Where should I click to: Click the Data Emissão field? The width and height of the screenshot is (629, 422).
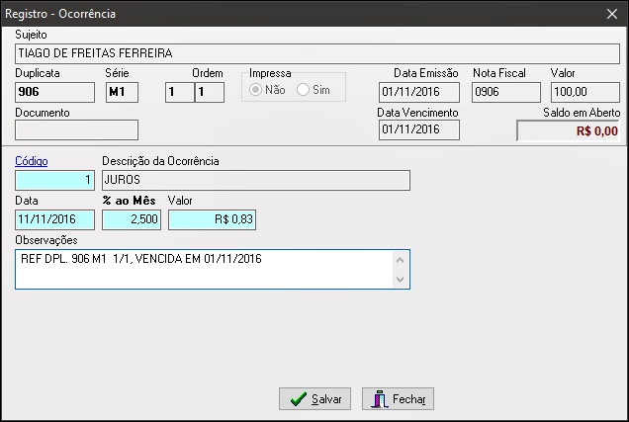tap(419, 92)
